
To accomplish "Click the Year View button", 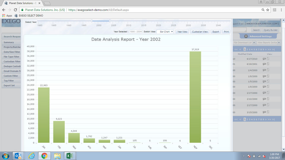I will pyautogui.click(x=182, y=32).
